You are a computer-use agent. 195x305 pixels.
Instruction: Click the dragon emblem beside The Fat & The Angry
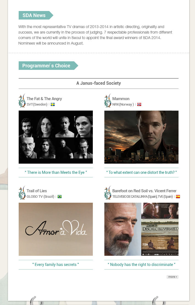pos(22,101)
